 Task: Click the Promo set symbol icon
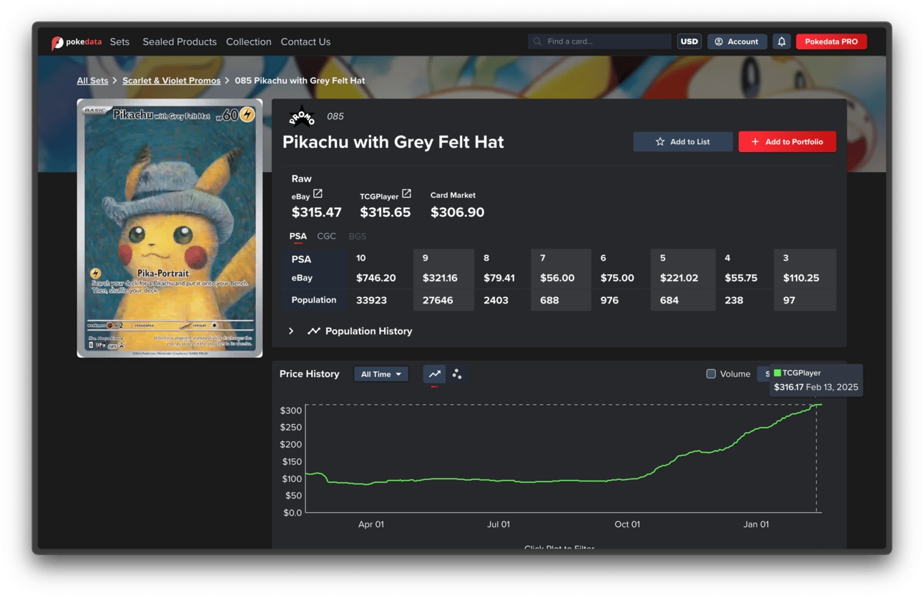(302, 116)
